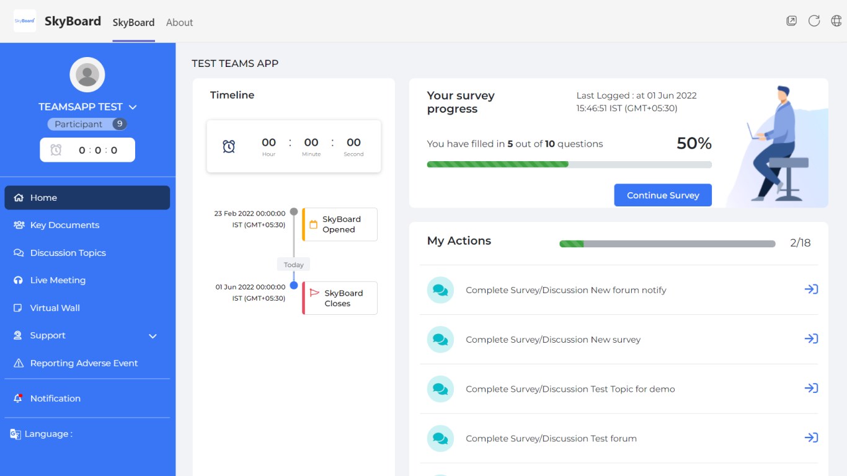
Task: Click the participant count 9 badge
Action: click(120, 124)
